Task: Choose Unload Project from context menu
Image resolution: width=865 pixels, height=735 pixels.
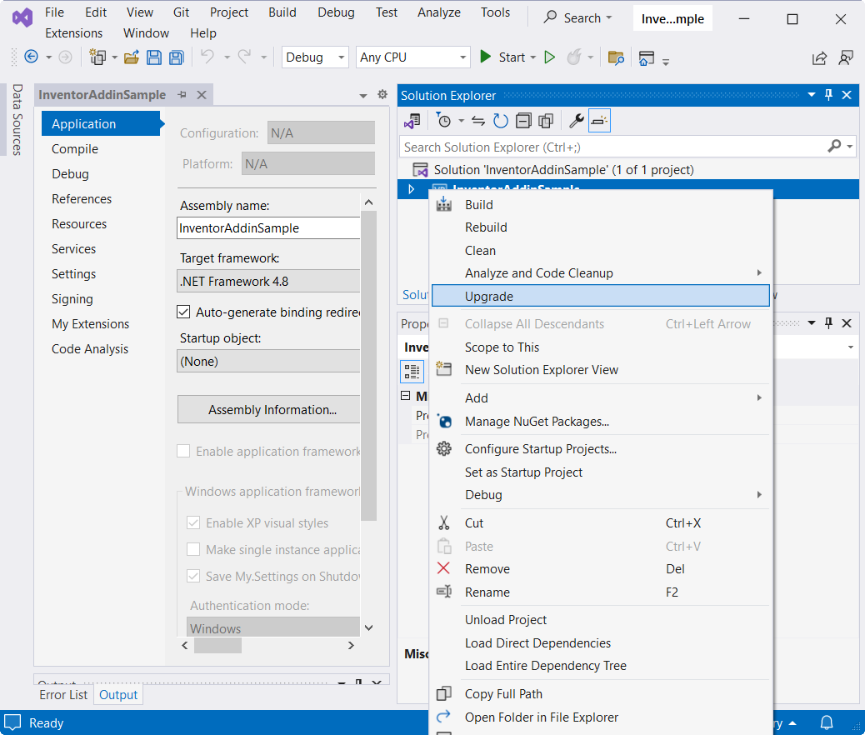Action: click(x=600, y=620)
